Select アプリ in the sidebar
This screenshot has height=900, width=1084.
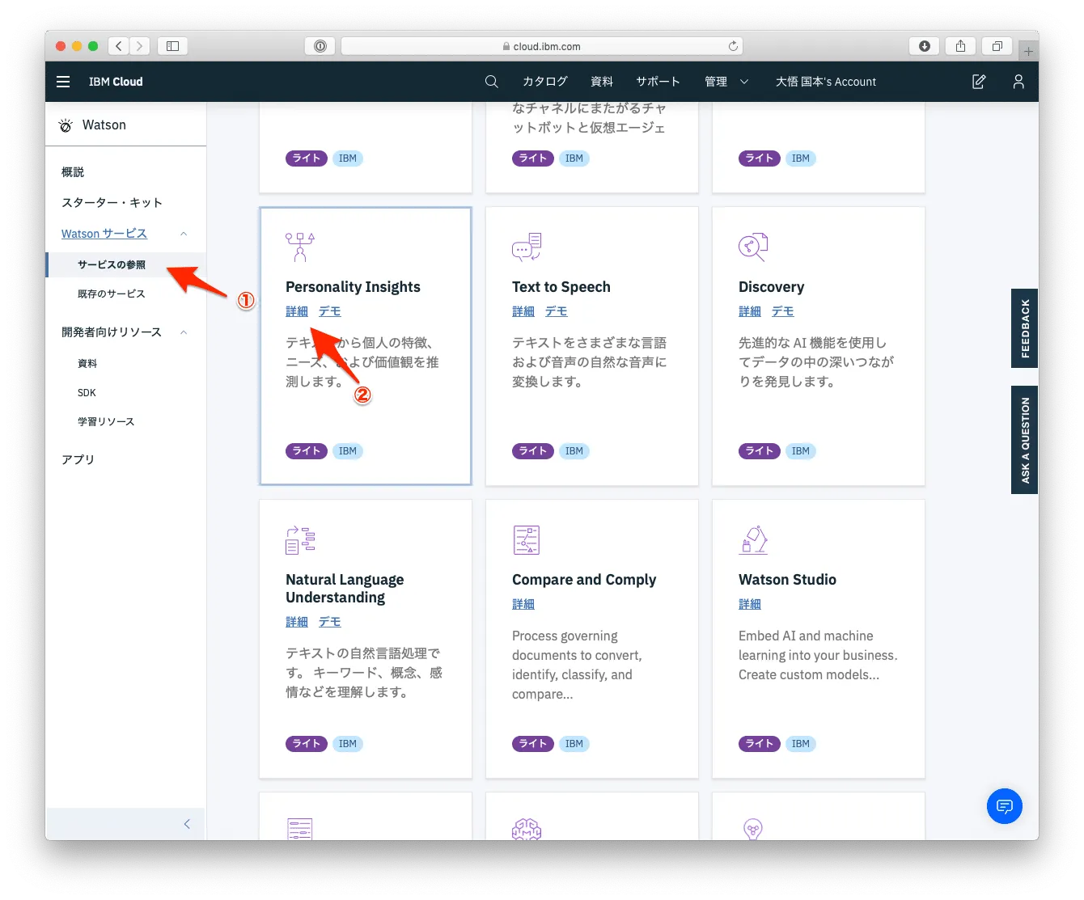(78, 459)
